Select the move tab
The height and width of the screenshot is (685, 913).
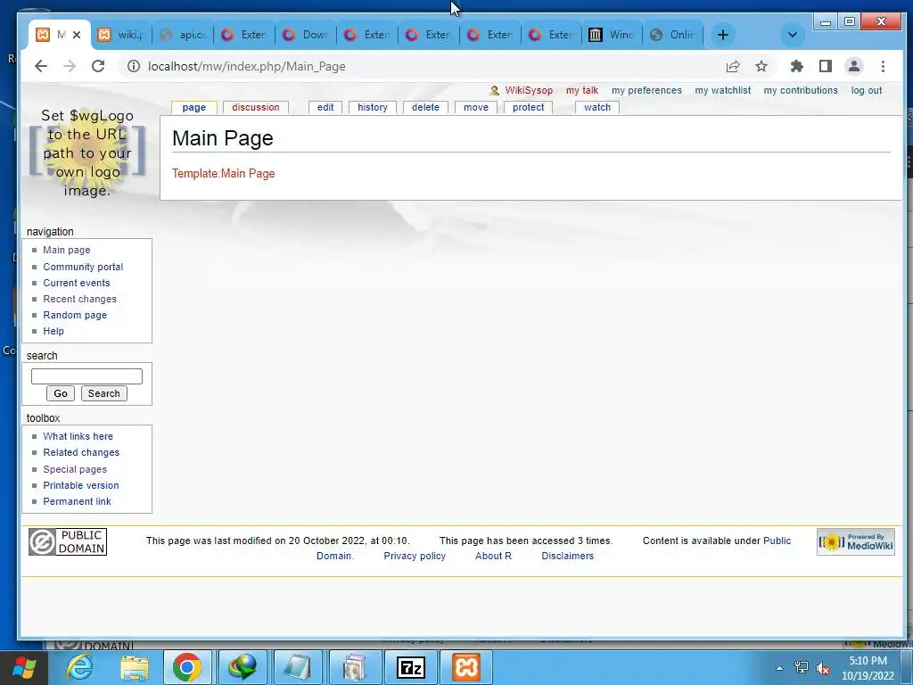[x=476, y=107]
